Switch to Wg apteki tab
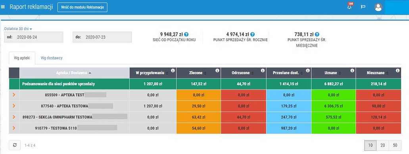The width and height of the screenshot is (409, 154). 22,58
